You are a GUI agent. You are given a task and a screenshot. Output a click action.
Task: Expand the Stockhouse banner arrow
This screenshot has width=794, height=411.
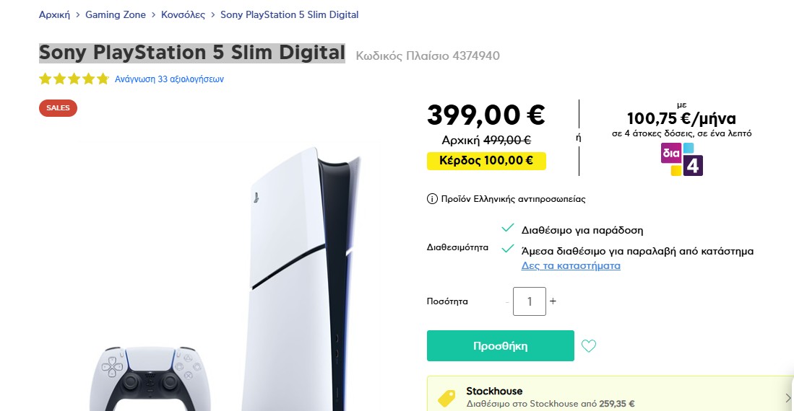point(788,398)
